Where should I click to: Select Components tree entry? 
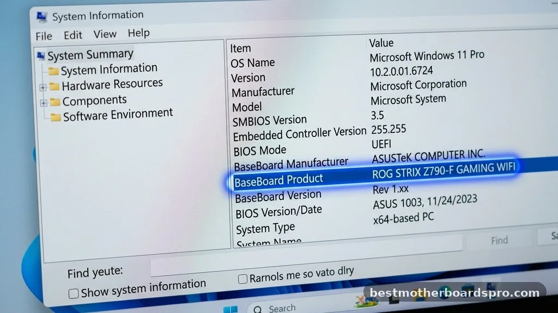pos(94,101)
